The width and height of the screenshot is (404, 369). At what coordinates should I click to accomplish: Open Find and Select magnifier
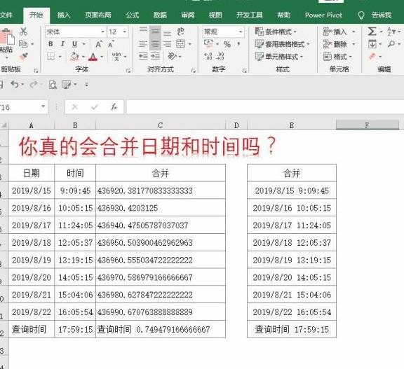[x=391, y=44]
